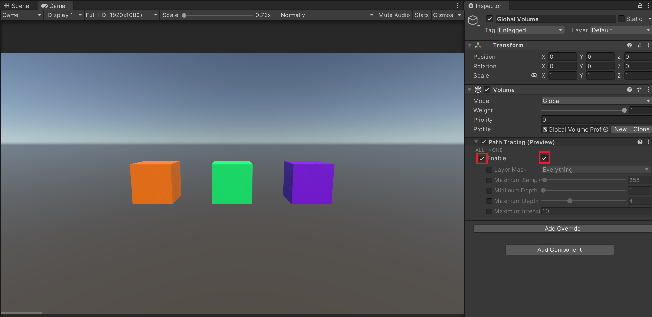Image resolution: width=652 pixels, height=317 pixels.
Task: Open Path Tracing help icon
Action: (x=640, y=142)
